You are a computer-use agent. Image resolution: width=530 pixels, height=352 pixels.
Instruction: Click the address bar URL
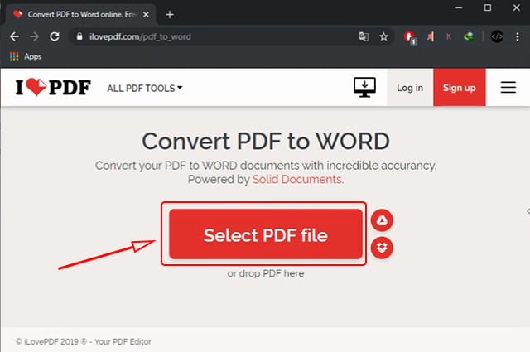coord(140,36)
